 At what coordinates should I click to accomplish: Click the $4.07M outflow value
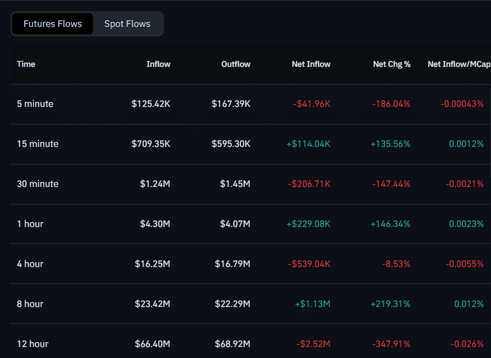coord(235,224)
